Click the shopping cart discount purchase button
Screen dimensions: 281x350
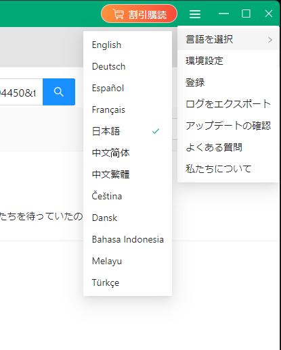pyautogui.click(x=139, y=14)
